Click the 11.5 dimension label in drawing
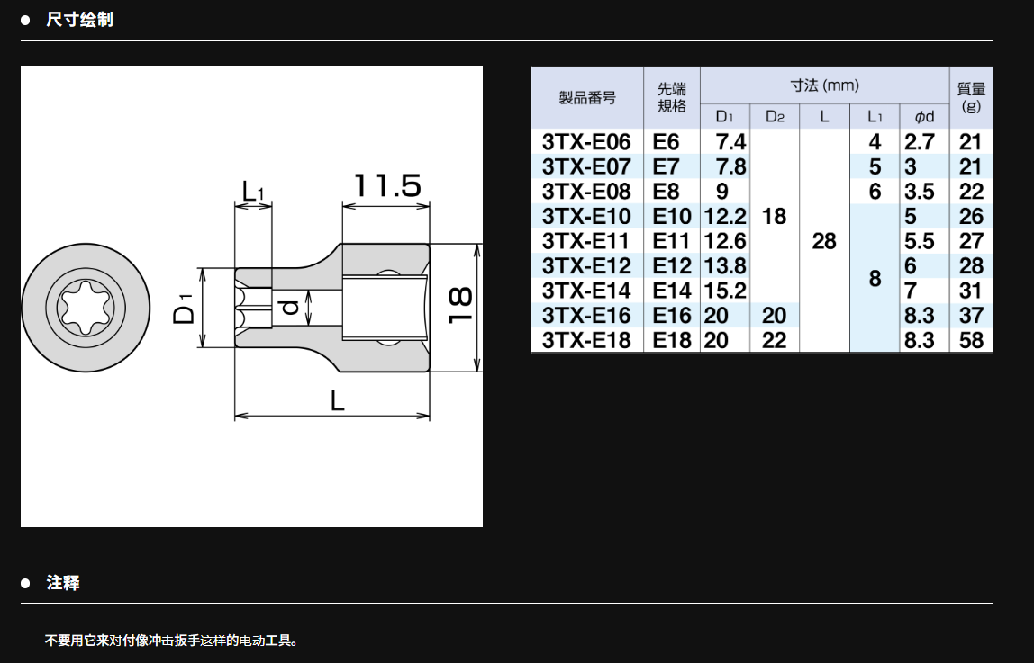Image resolution: width=1034 pixels, height=663 pixels. [x=385, y=186]
